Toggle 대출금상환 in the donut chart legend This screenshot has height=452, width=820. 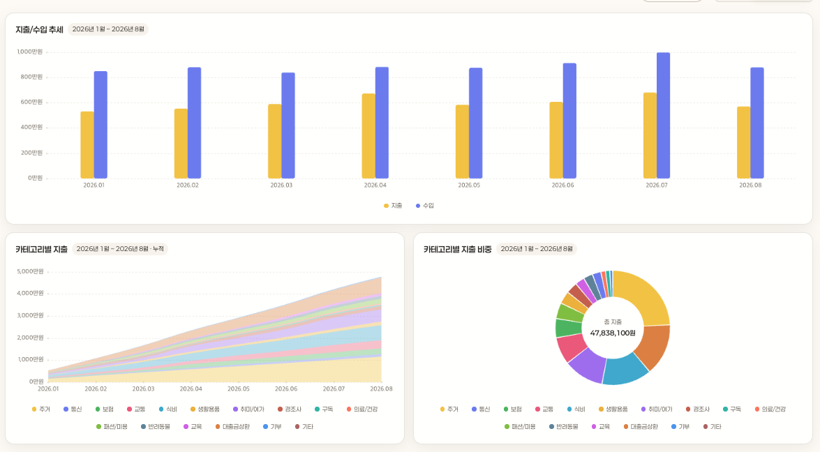(641, 427)
